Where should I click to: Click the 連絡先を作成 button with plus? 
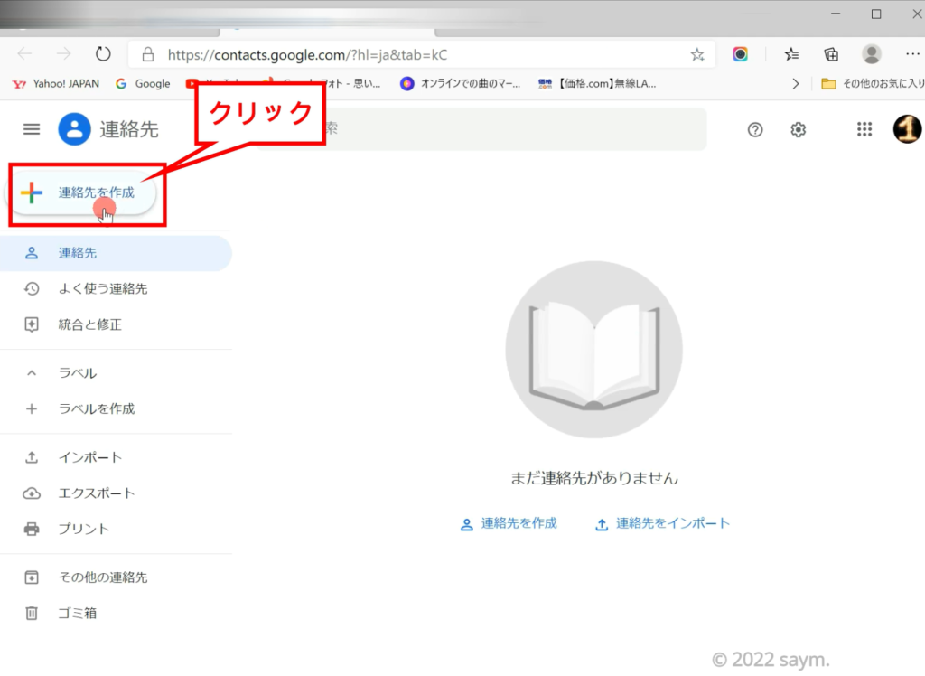tap(83, 192)
